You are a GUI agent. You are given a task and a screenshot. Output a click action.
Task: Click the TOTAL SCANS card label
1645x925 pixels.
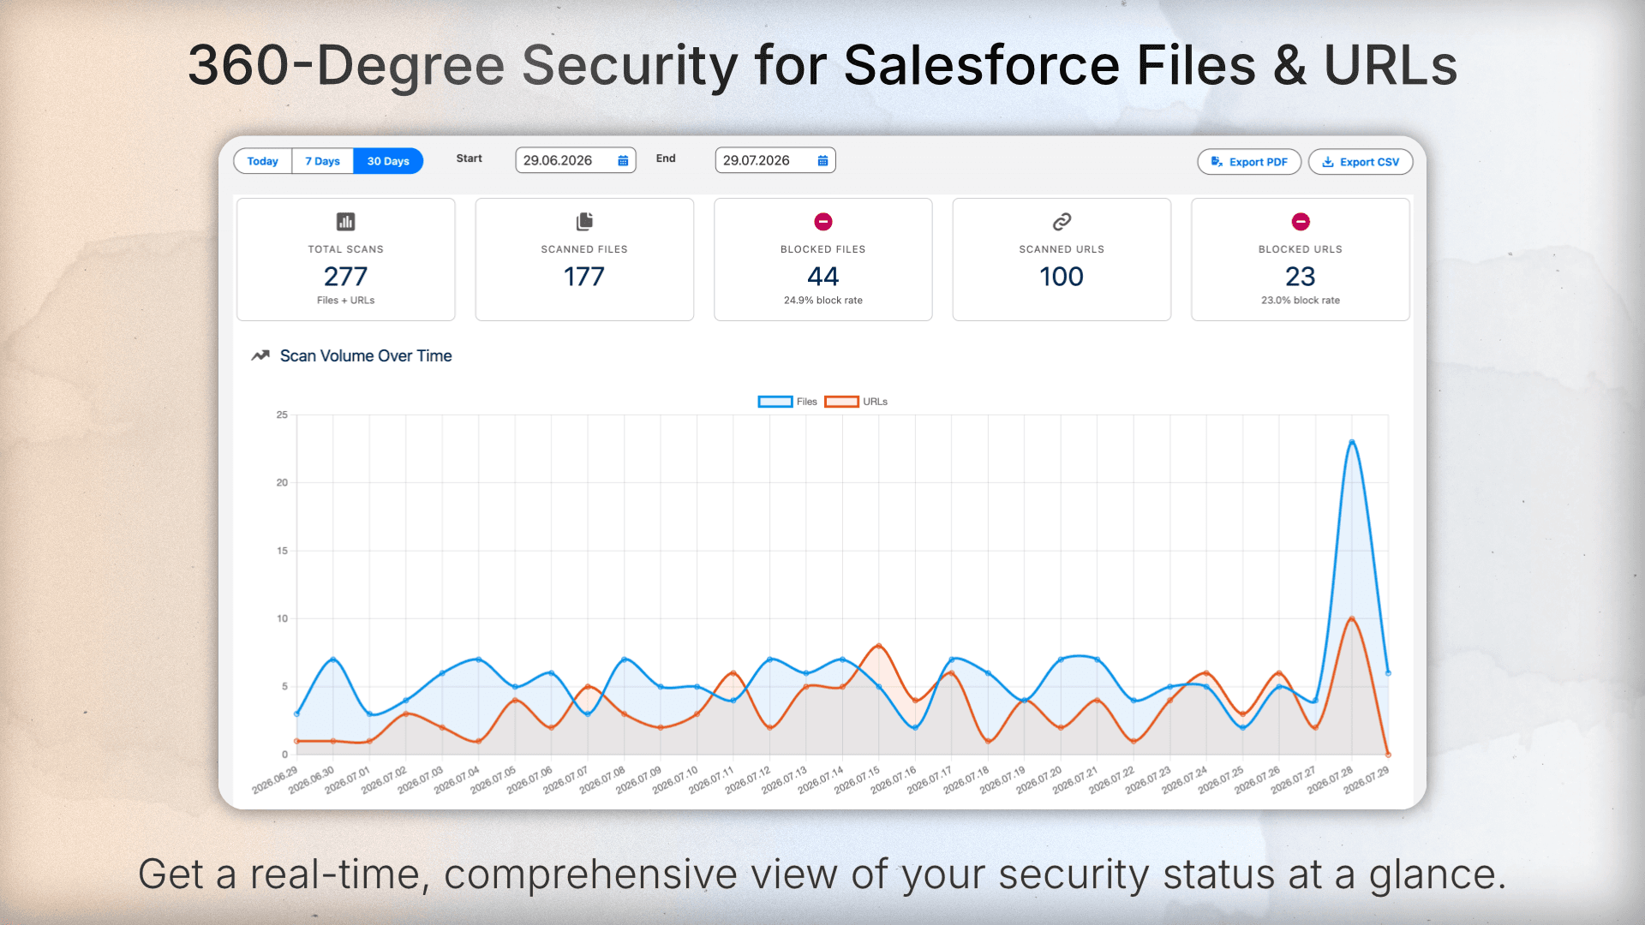[x=346, y=249]
